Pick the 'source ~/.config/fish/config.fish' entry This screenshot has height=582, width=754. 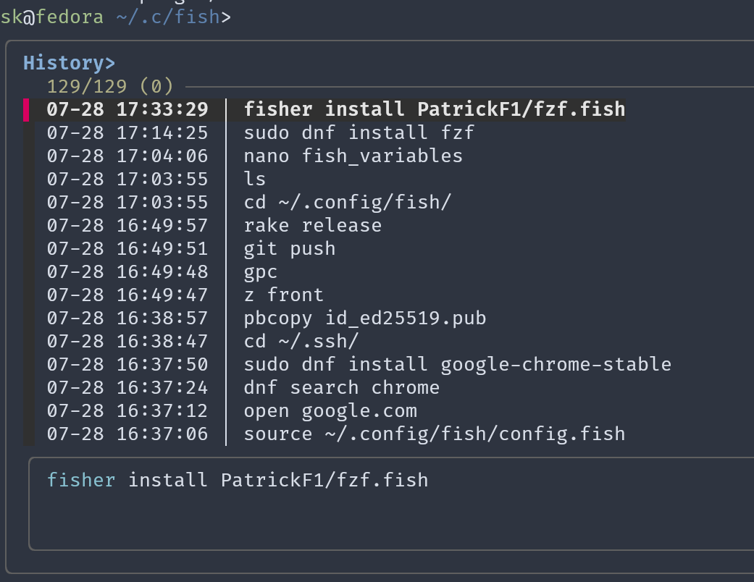click(433, 433)
